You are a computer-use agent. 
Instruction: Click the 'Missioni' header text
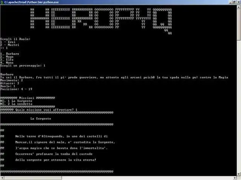click(x=27, y=98)
